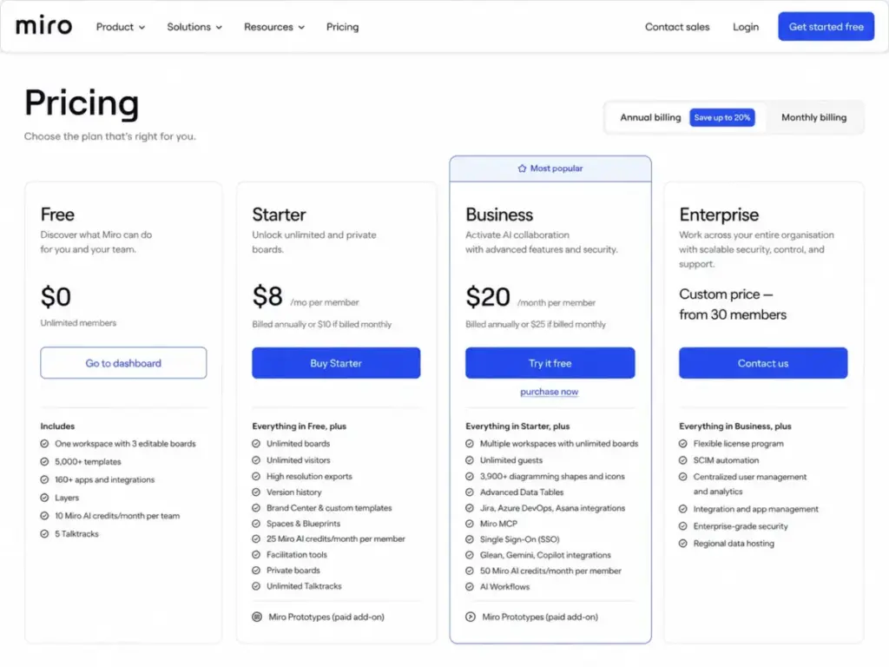This screenshot has width=889, height=667.
Task: Click checkmark icon beside AI Workflows
Action: tap(470, 587)
